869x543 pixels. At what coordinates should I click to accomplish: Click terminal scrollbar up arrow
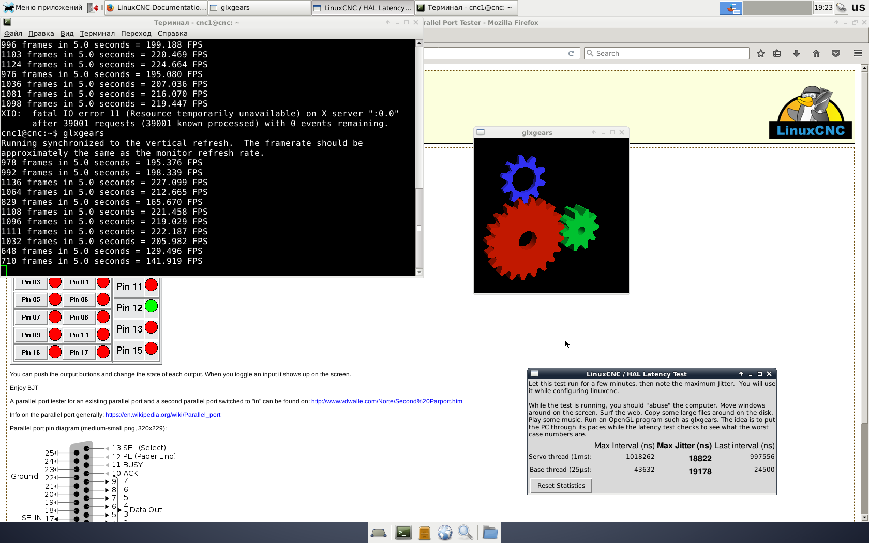(419, 43)
